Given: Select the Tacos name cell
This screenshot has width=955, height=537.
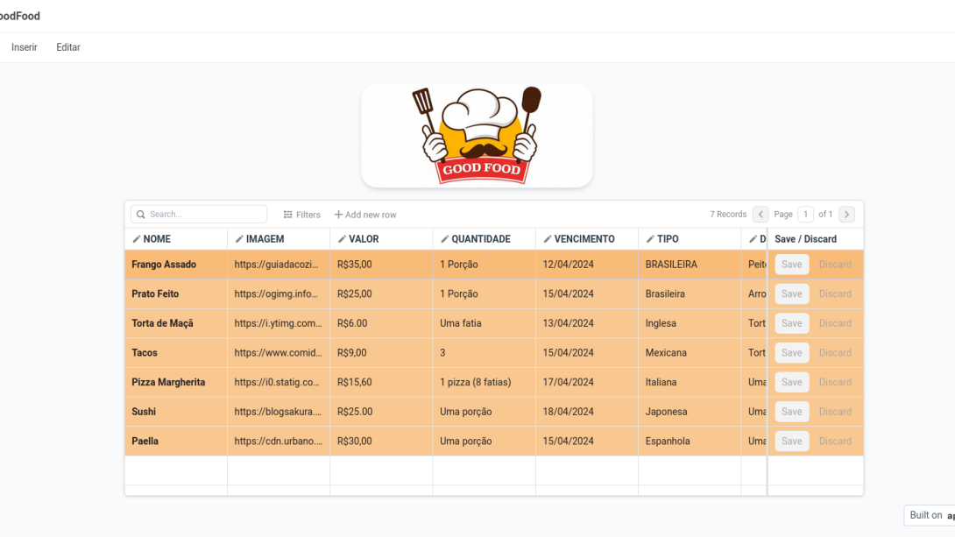Looking at the screenshot, I should 176,352.
